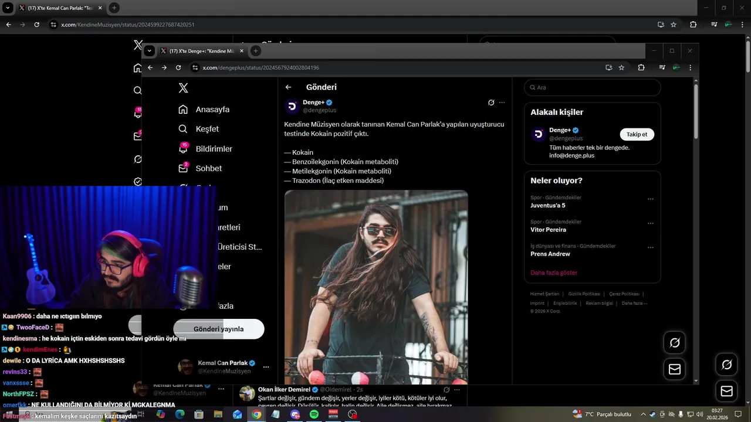Open Sohbet messages

pos(200,168)
